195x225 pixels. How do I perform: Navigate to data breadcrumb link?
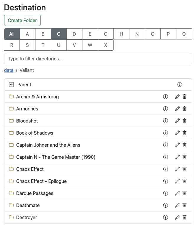point(9,70)
